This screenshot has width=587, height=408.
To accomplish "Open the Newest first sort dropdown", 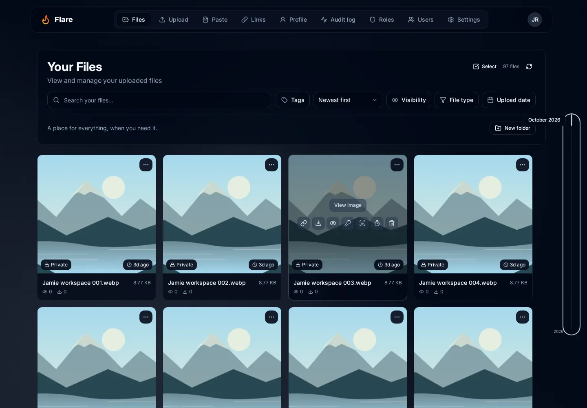I will (348, 100).
